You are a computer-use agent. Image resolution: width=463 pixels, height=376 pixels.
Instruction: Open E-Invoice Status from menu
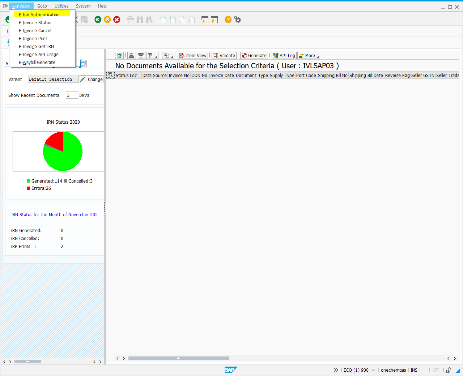click(35, 22)
